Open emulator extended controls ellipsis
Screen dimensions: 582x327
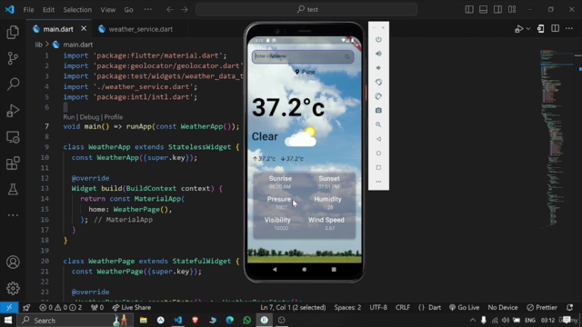(378, 182)
